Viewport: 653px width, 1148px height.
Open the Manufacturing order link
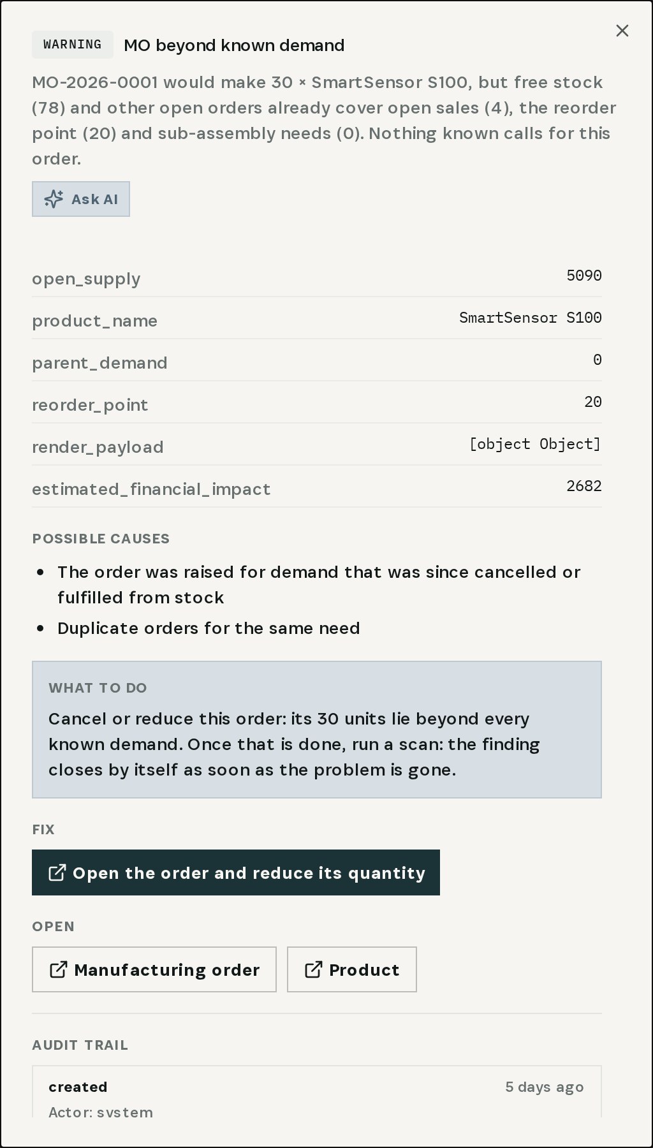point(154,969)
